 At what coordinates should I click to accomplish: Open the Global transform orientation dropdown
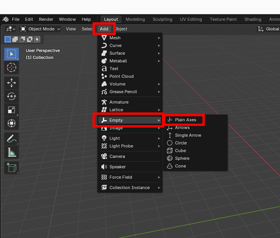point(268,29)
